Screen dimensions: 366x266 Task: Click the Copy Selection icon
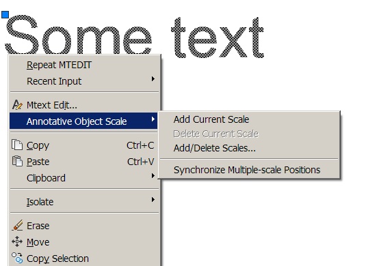tap(17, 258)
